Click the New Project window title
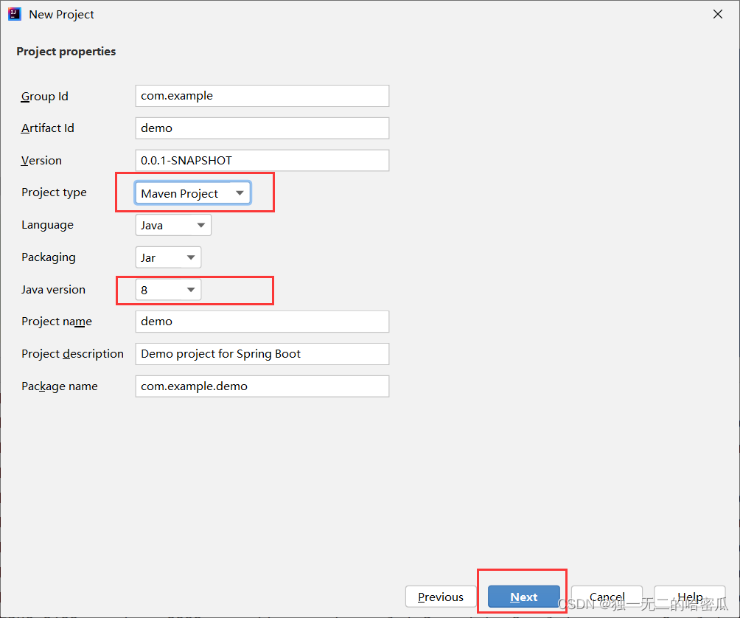Screen dimensions: 740x618 tap(61, 15)
